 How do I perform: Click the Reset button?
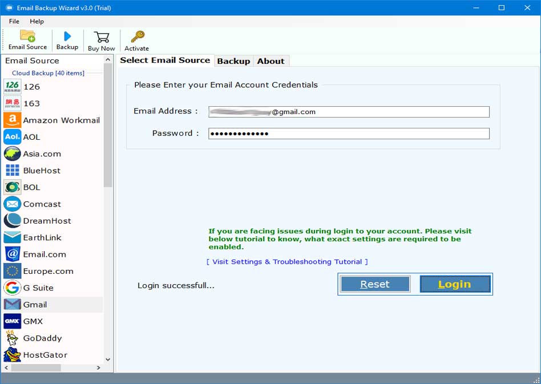click(x=375, y=284)
